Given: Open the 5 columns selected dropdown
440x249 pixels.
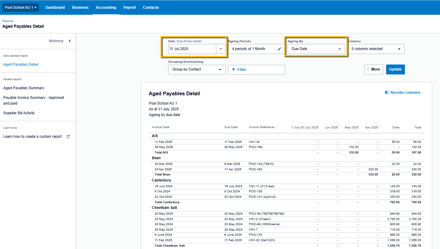Looking at the screenshot, I should coord(376,49).
